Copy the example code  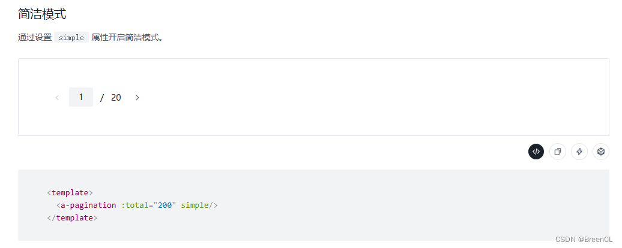pos(558,152)
